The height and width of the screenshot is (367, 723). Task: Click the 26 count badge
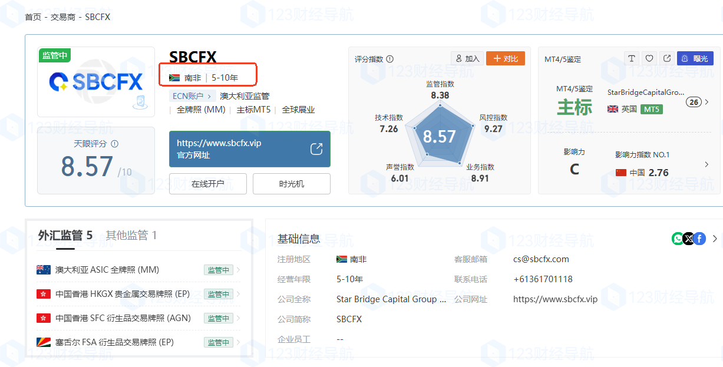click(x=694, y=102)
